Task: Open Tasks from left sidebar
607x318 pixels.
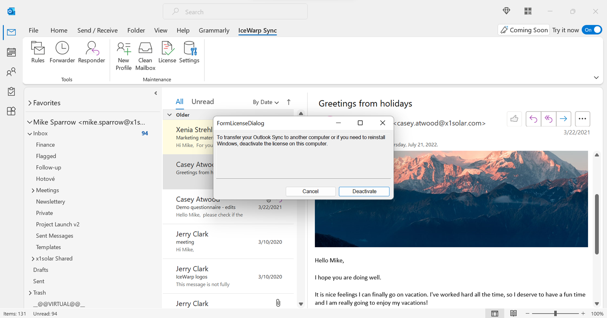Action: click(11, 91)
